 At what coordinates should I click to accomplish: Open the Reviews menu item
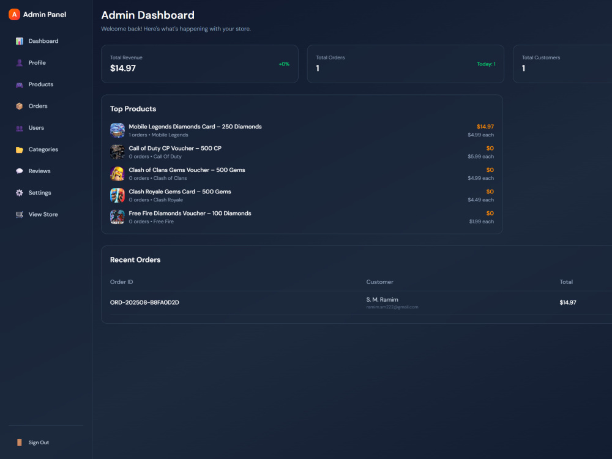(x=39, y=171)
